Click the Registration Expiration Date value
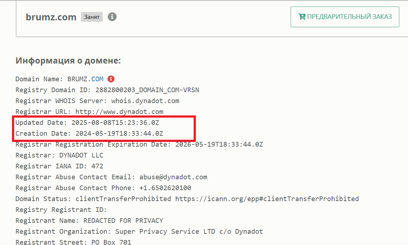This screenshot has width=408, height=245. 219,144
